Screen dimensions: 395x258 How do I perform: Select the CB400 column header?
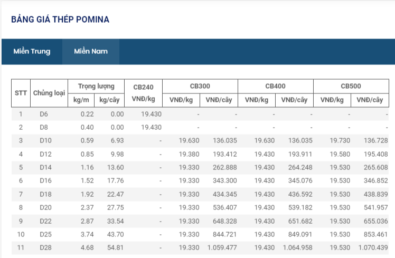[x=276, y=85]
